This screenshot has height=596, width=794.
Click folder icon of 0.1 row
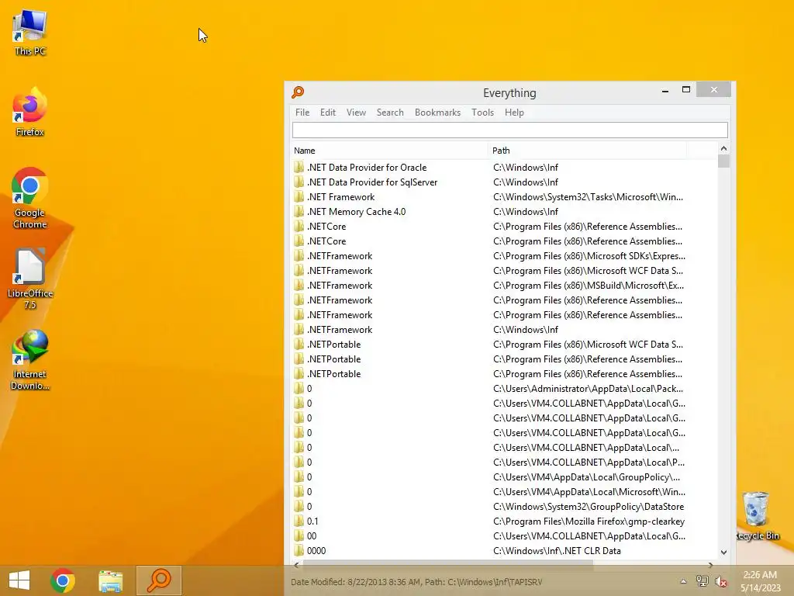tap(299, 521)
